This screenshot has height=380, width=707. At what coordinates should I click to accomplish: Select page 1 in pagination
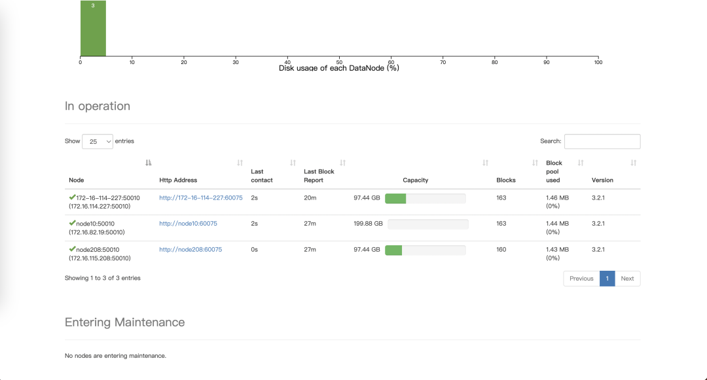pyautogui.click(x=607, y=279)
